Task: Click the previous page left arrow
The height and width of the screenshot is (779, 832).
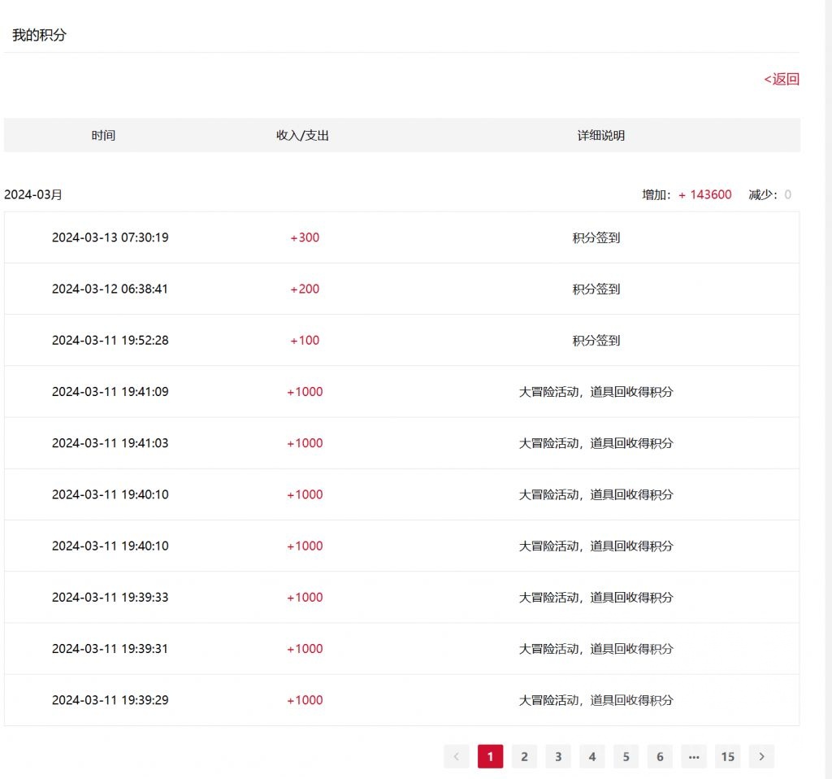Action: point(457,756)
